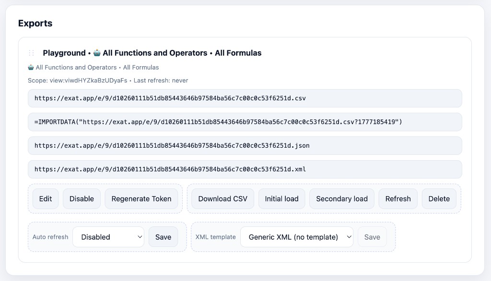Image resolution: width=491 pixels, height=281 pixels.
Task: Refresh the export
Action: (398, 198)
